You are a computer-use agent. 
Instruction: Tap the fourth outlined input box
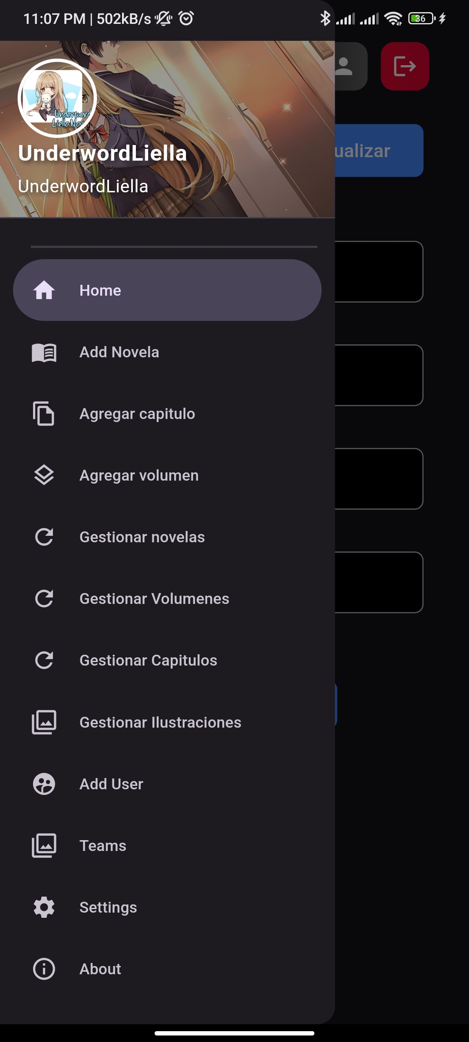click(x=379, y=582)
